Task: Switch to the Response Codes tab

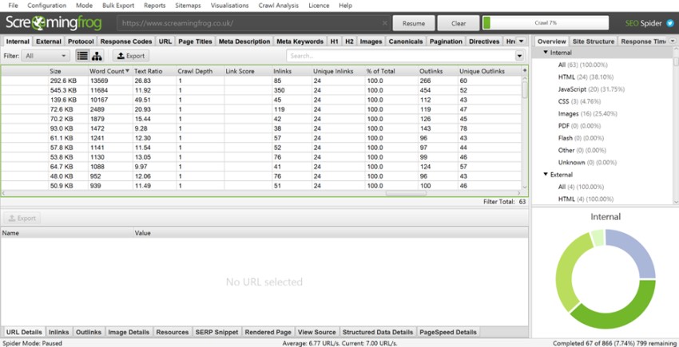Action: (x=126, y=41)
